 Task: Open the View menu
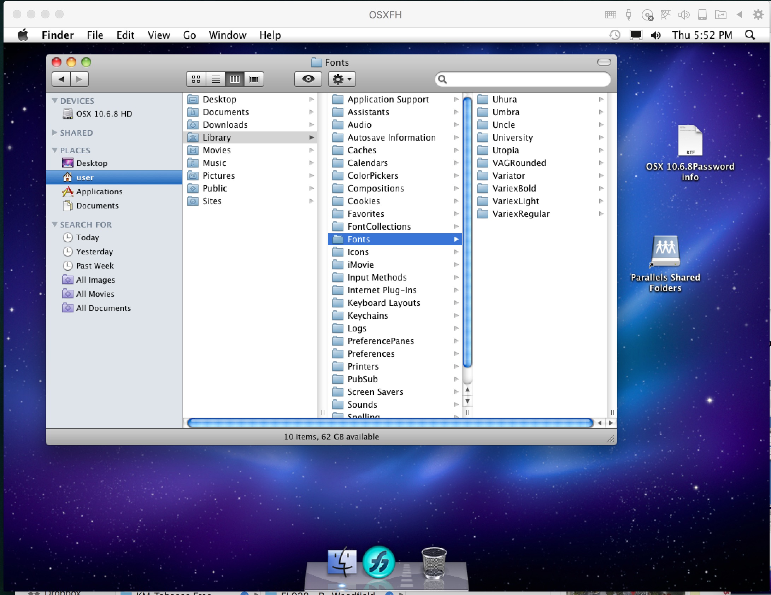coord(159,35)
